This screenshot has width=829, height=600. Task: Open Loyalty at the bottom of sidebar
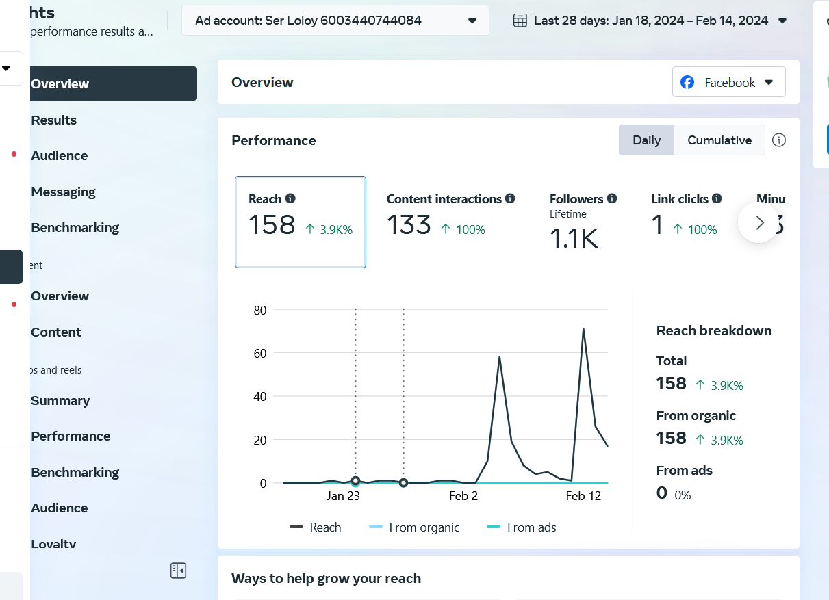(53, 543)
